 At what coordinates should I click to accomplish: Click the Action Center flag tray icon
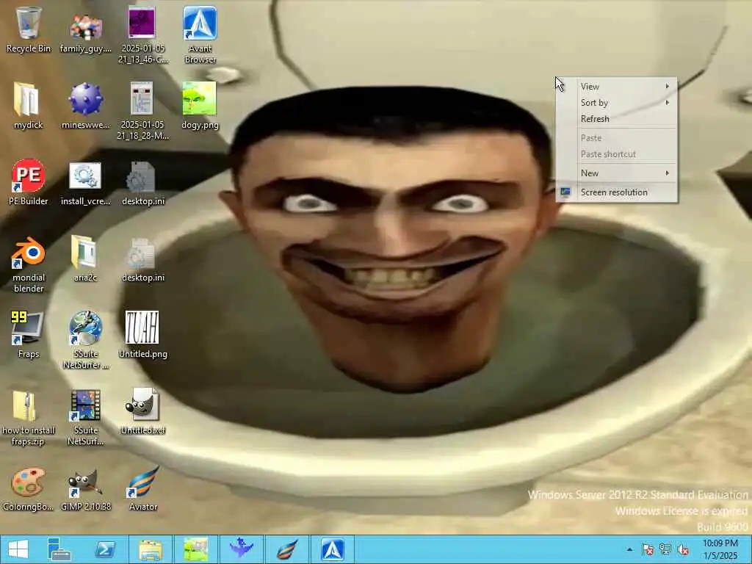tap(648, 549)
